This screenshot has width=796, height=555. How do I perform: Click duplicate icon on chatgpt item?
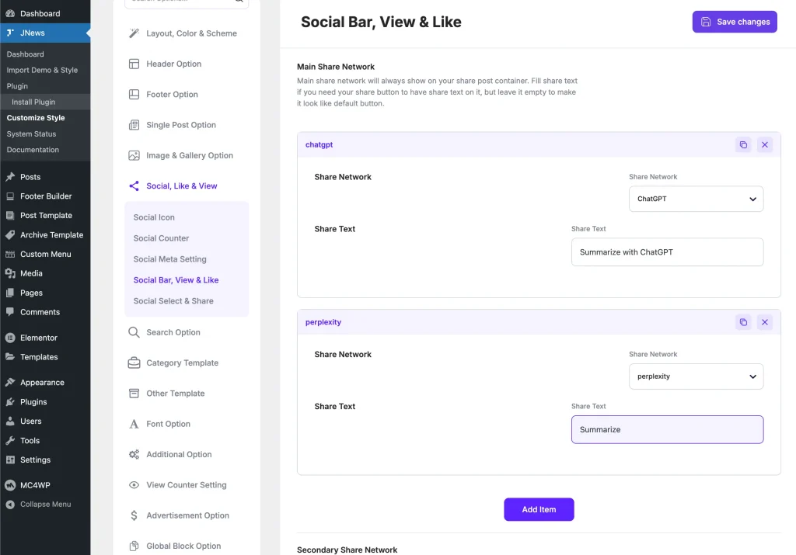click(x=743, y=145)
